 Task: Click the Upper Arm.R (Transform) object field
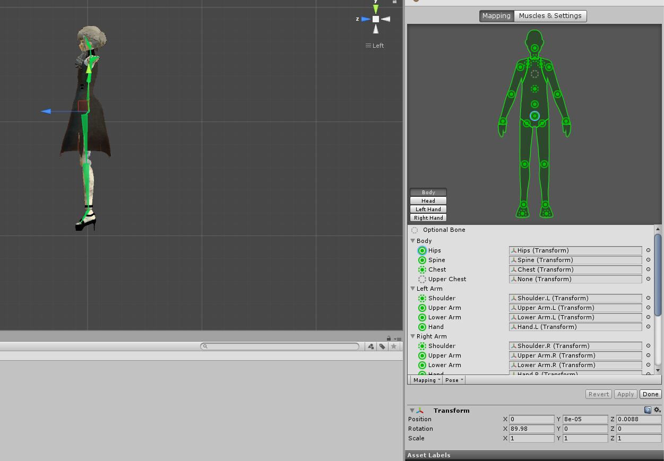[x=575, y=355]
